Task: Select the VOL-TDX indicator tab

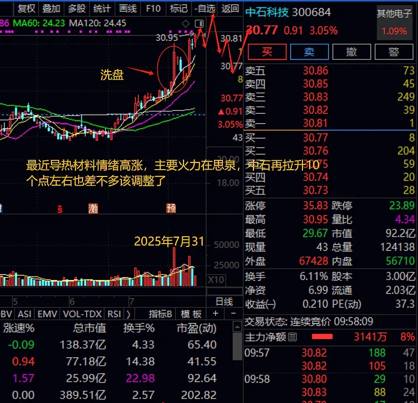Action: point(83,314)
